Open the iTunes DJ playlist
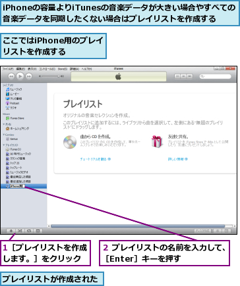The width and height of the screenshot is (240, 286). coord(13,149)
